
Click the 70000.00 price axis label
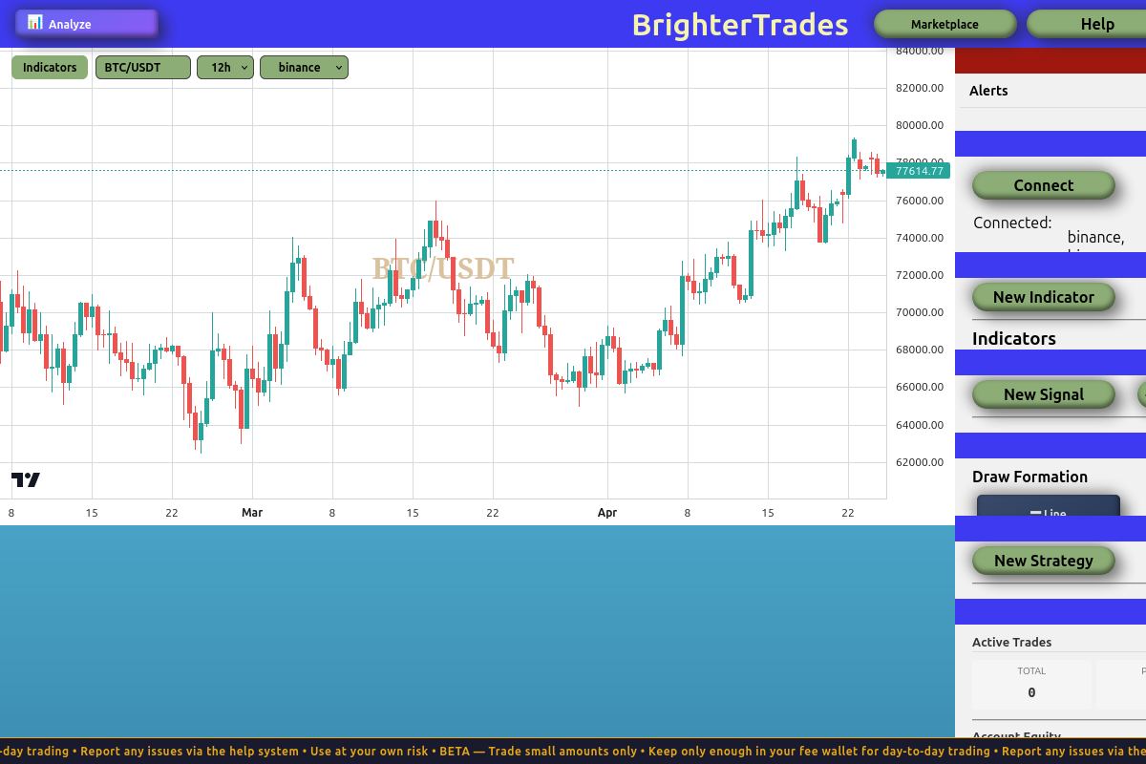coord(920,312)
